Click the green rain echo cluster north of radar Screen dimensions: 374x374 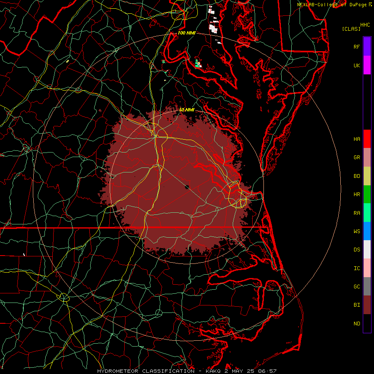pos(198,64)
